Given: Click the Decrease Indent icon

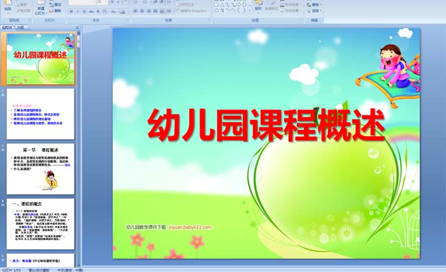Looking at the screenshot, I should coord(155,2).
